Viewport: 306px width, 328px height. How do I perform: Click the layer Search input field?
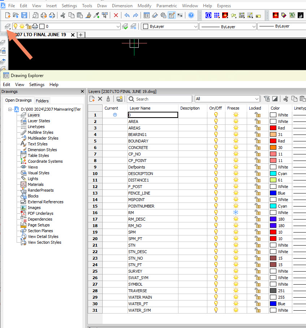[x=159, y=99]
